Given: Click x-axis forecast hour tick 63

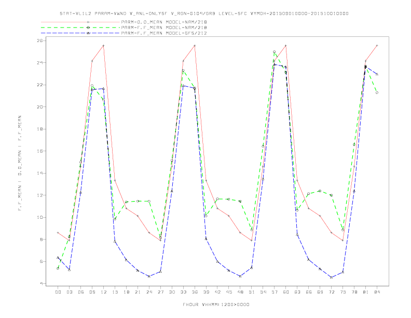Looking at the screenshot, I should click(x=297, y=292).
